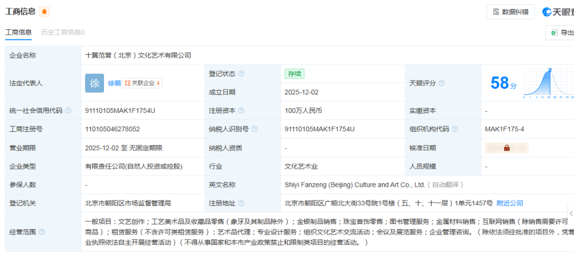Open the 工商信息 tab
The width and height of the screenshot is (574, 265).
click(19, 32)
